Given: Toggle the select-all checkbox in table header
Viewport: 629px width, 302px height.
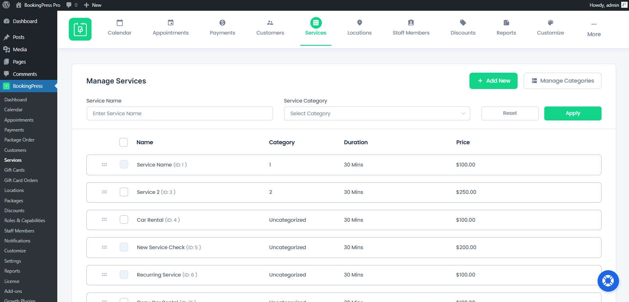Looking at the screenshot, I should (x=124, y=142).
